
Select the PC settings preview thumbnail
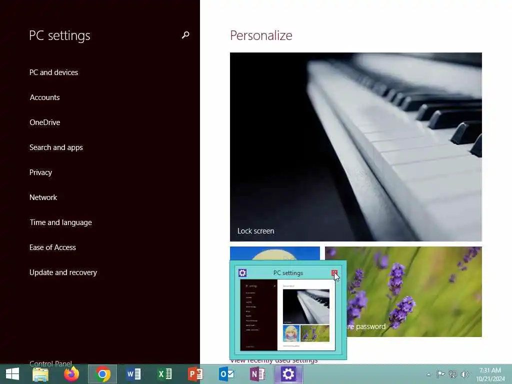287,315
